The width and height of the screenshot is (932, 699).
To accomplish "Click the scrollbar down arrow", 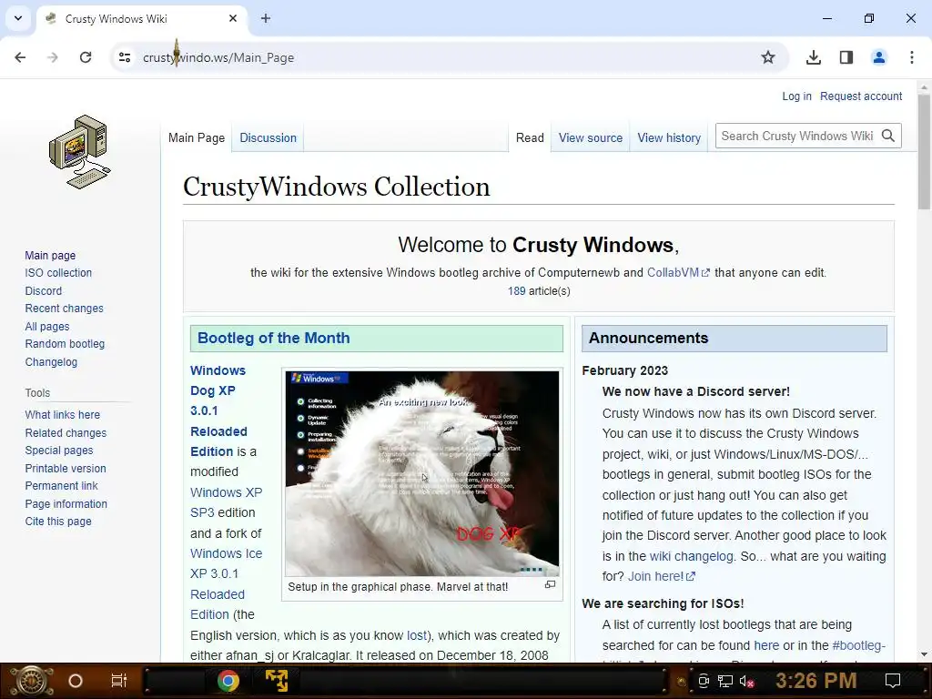I will 924,654.
